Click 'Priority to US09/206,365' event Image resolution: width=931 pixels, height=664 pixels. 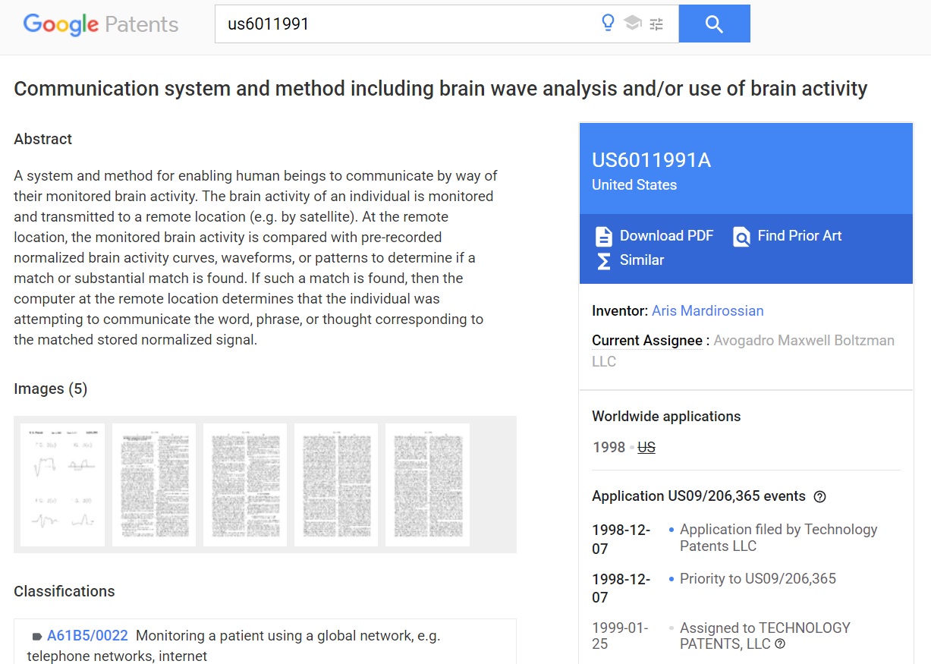(x=758, y=578)
